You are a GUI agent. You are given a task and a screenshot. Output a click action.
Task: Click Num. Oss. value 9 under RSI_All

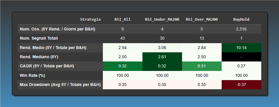[x=123, y=29]
